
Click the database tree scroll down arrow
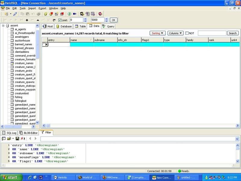click(x=37, y=122)
